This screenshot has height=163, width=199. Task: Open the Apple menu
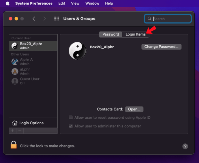pyautogui.click(x=7, y=3)
